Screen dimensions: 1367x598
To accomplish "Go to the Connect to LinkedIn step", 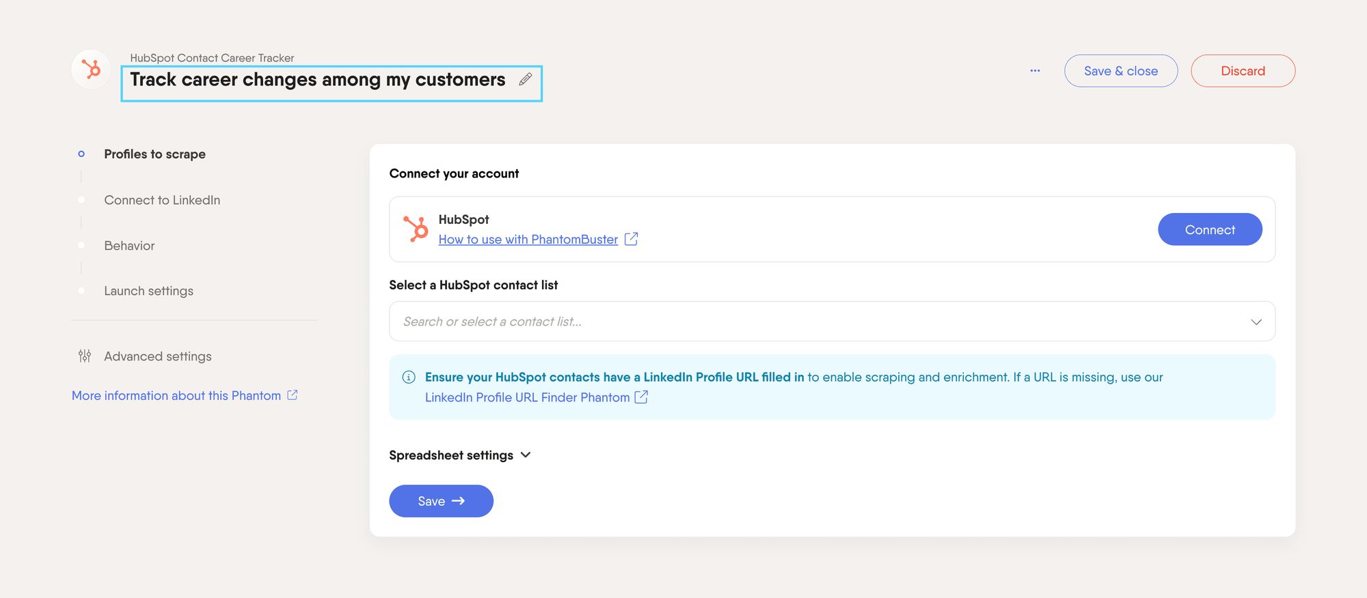I will (x=162, y=200).
